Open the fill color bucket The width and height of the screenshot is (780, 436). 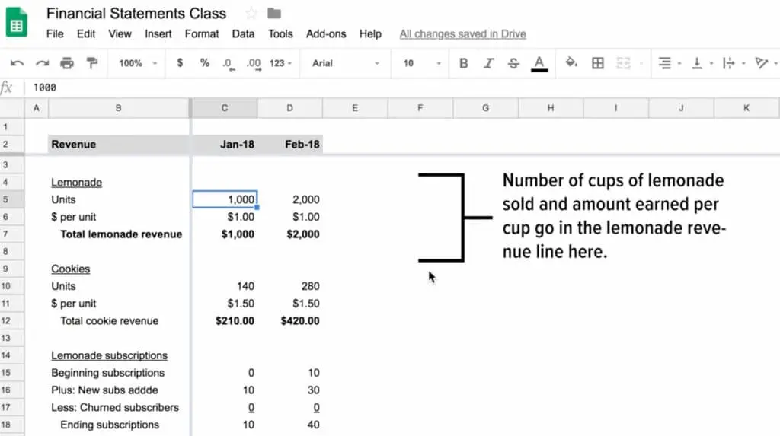[571, 62]
